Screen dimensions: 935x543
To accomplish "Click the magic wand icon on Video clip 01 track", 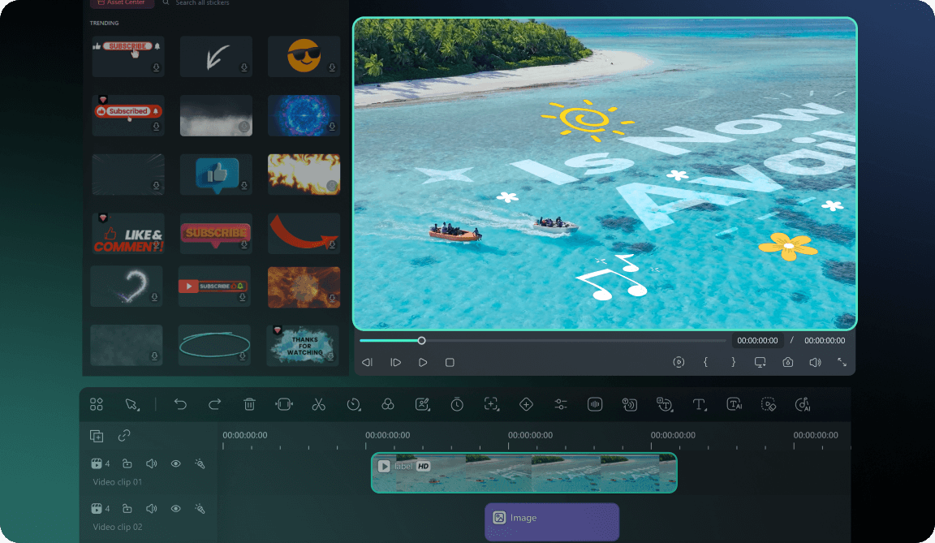I will (200, 463).
